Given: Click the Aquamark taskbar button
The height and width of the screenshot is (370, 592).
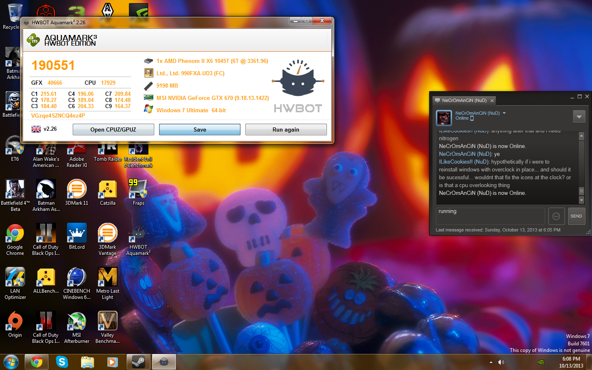Looking at the screenshot, I should point(164,362).
